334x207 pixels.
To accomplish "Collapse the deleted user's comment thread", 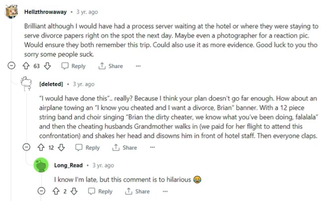I will (x=27, y=148).
